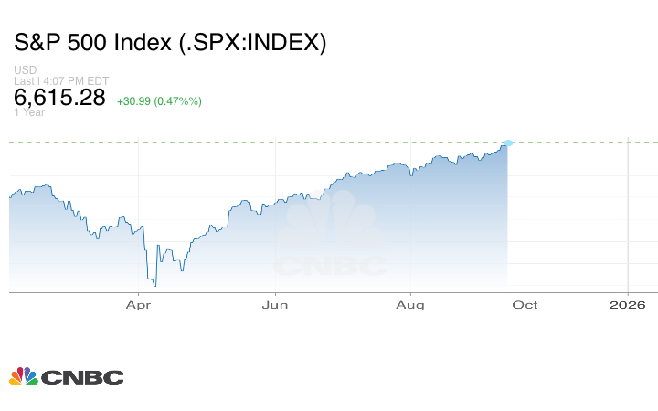Click the (0.47%) percent change figure

tap(180, 100)
